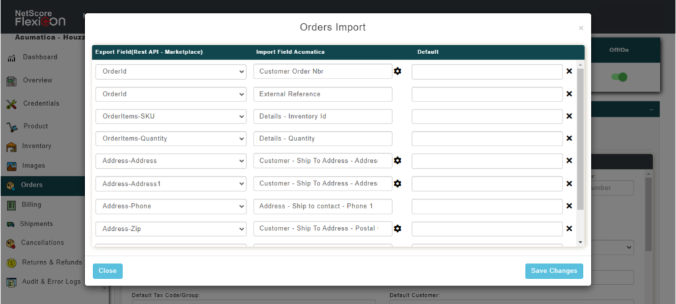The image size is (676, 304).
Task: Select Returns & Refunds menu item
Action: click(51, 262)
